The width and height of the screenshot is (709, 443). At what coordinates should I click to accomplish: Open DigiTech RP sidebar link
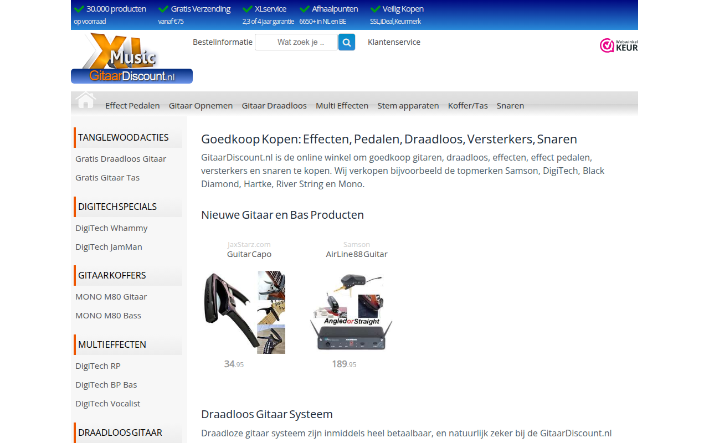[98, 366]
